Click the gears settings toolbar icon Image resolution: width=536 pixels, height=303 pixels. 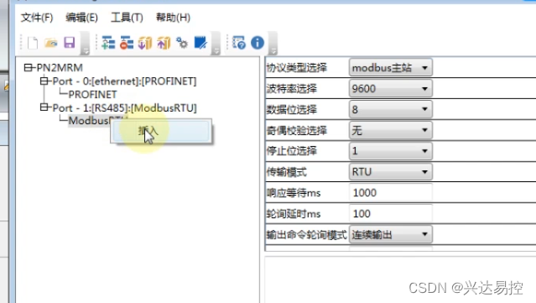coord(182,43)
